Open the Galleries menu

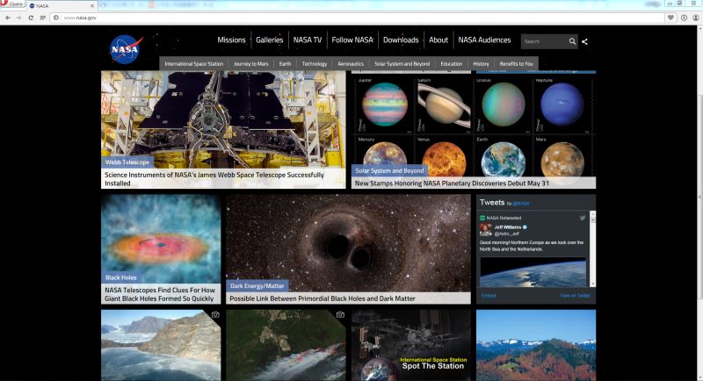click(270, 40)
